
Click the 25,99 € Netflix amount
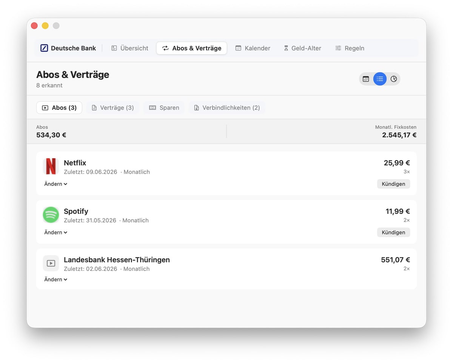point(397,163)
